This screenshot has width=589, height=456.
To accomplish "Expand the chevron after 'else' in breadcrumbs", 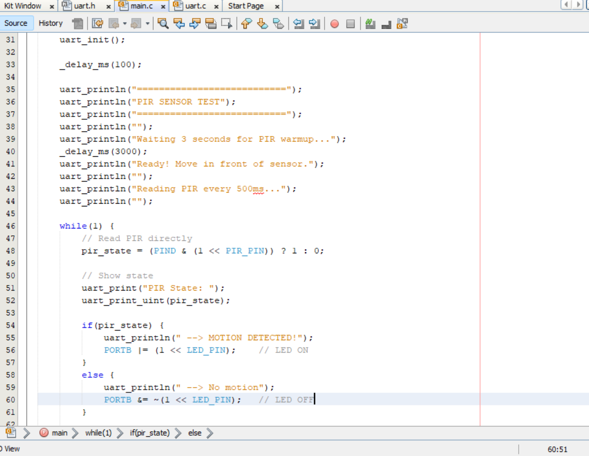I will pos(210,433).
